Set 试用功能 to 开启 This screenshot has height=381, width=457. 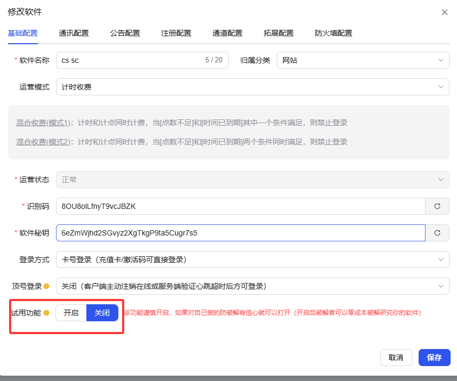coord(71,313)
